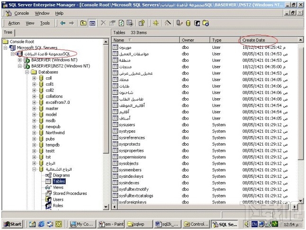Screen dimensions: 306x230
Task: Collapse the BASERVER\INST2 server node
Action: tap(20, 66)
